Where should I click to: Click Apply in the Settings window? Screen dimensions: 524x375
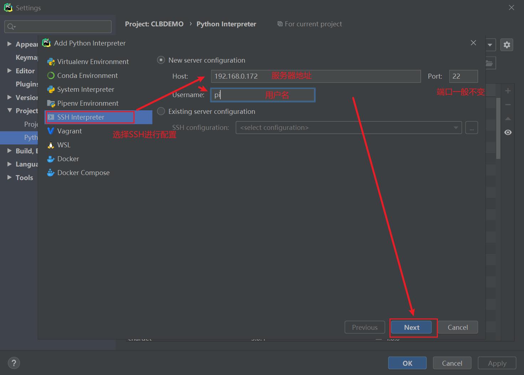497,363
